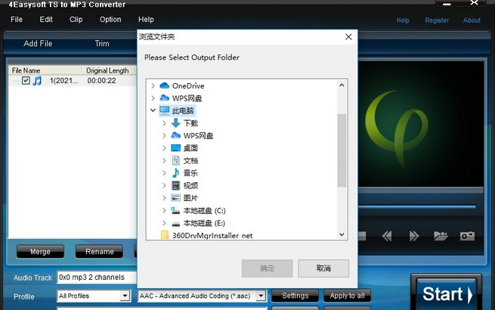Open the Help menu in menu bar
The image size is (495, 310).
pyautogui.click(x=146, y=20)
